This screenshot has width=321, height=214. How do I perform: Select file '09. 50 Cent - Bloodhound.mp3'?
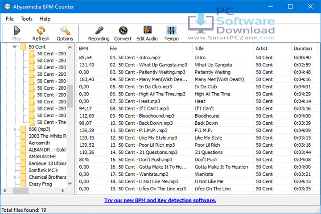[x=142, y=116]
